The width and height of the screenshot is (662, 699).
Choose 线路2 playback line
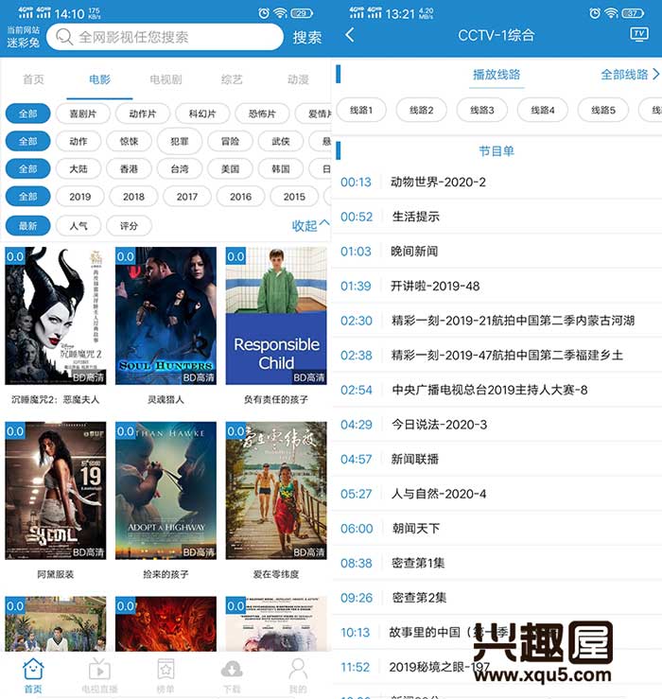tap(421, 110)
